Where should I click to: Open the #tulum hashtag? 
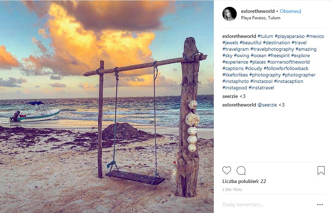click(x=265, y=36)
